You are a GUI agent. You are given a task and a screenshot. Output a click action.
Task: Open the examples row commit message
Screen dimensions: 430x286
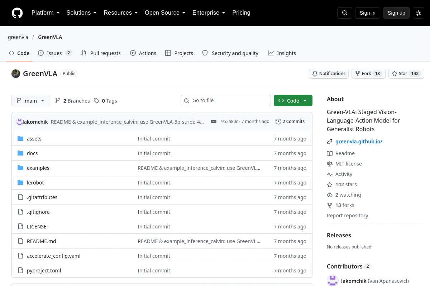(x=199, y=168)
